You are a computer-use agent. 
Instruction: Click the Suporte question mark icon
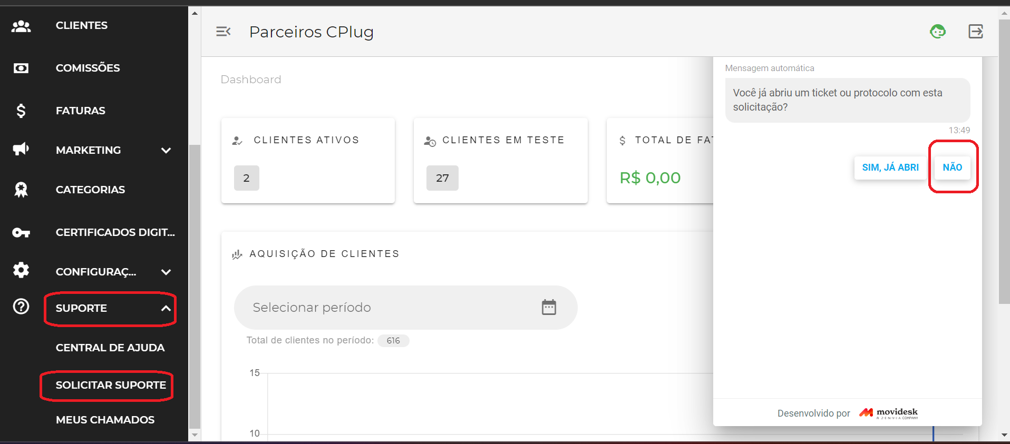pos(21,307)
